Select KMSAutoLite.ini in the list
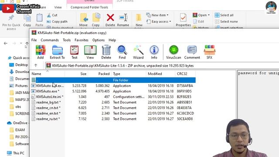The height and width of the screenshot is (157, 279). 113,97
